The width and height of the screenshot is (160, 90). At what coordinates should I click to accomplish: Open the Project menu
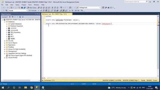click(24, 5)
